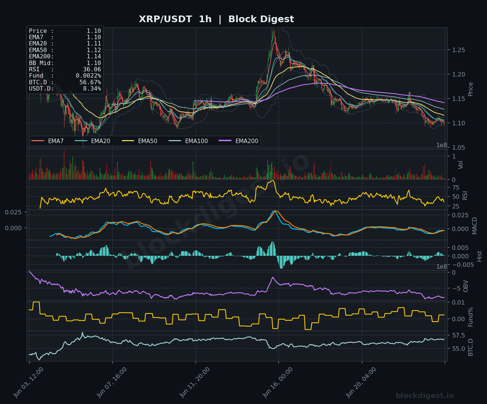Click the purple EMA200 legend line swatch
This screenshot has width=487, height=404.
[225, 141]
